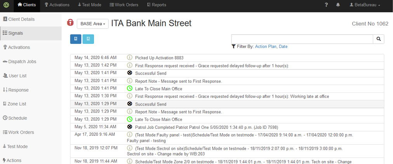Open Work Orders in the top navigation
Screen dimensions: 393x164
[123, 5]
